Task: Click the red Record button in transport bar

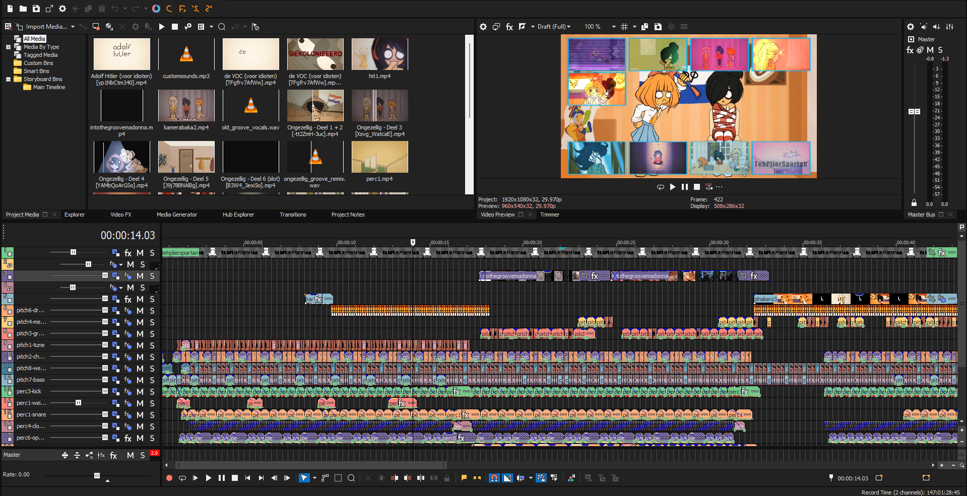Action: [169, 478]
